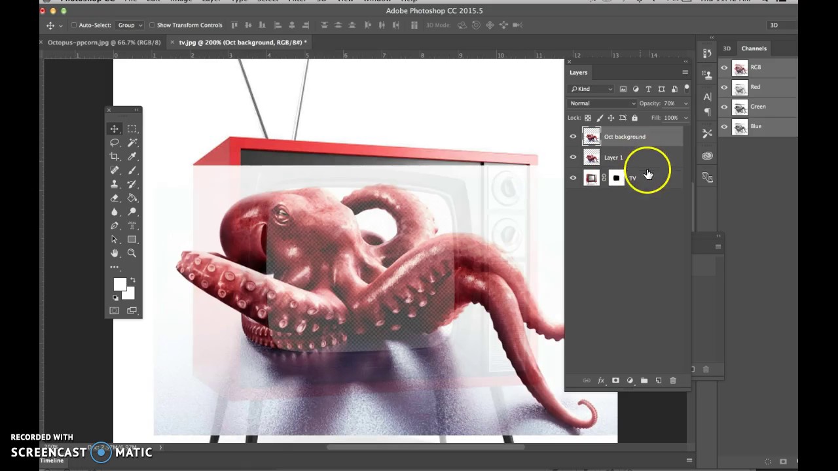Screen dimensions: 838x471
Task: Select the Lasso tool
Action: [115, 143]
